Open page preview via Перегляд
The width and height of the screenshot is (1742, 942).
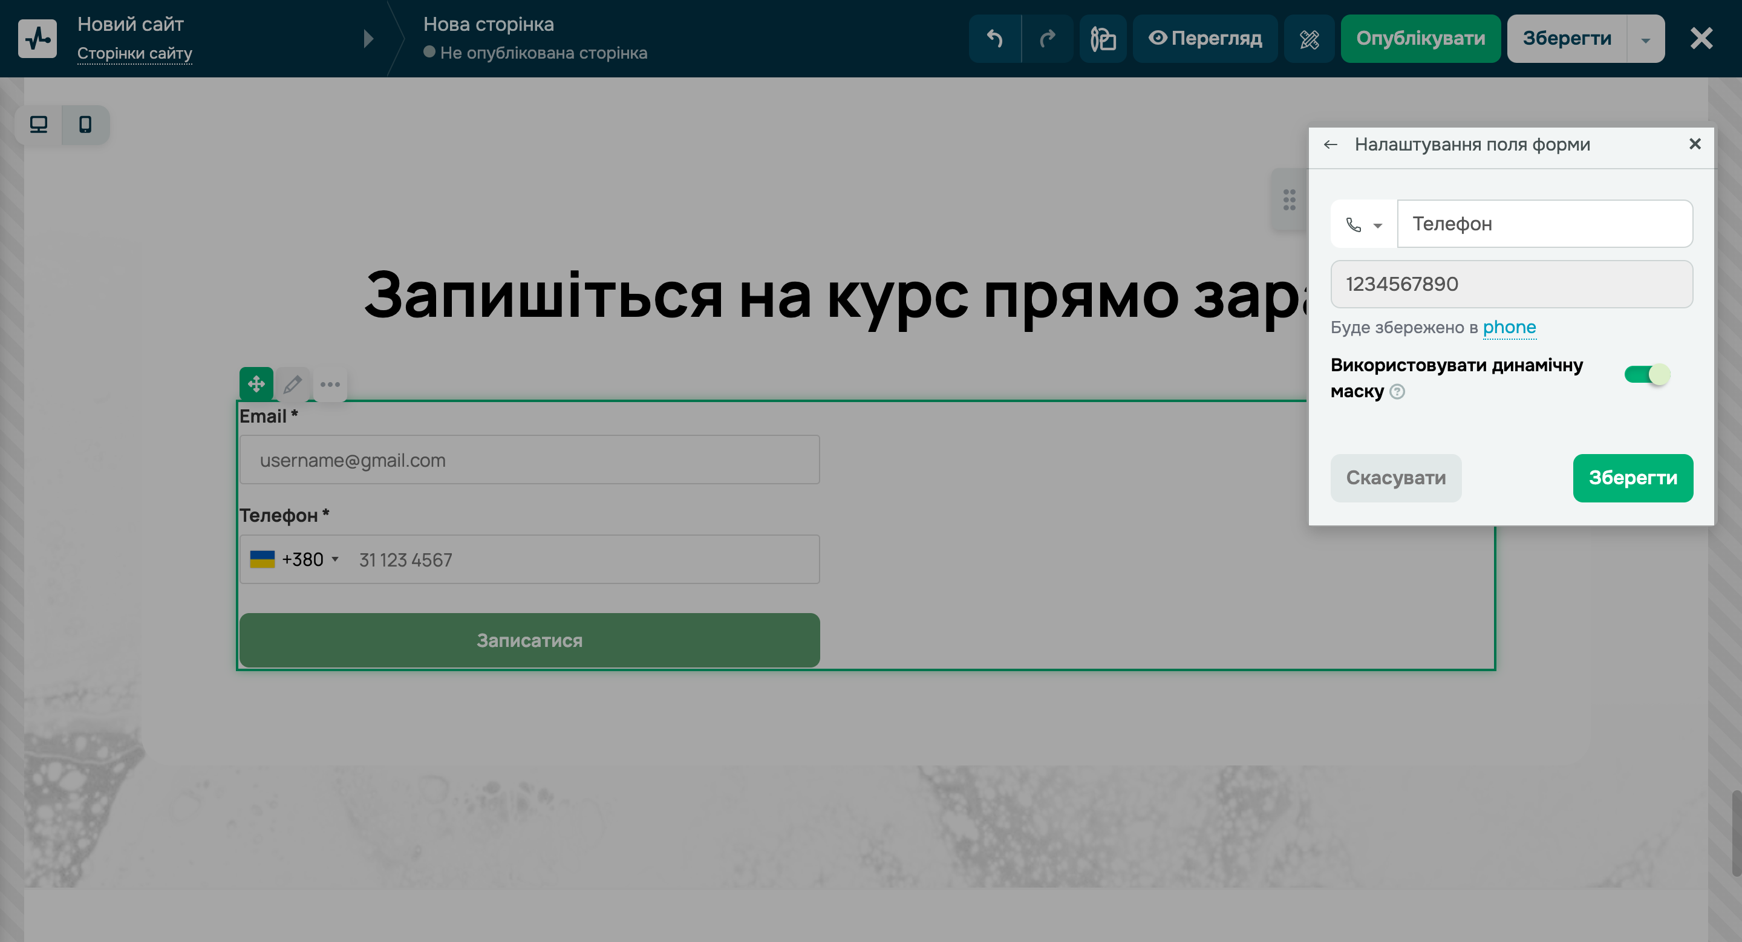click(1205, 39)
